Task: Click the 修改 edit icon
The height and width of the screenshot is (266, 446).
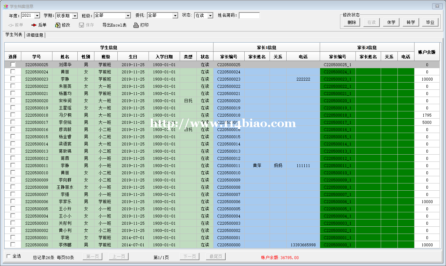Action: (x=58, y=25)
